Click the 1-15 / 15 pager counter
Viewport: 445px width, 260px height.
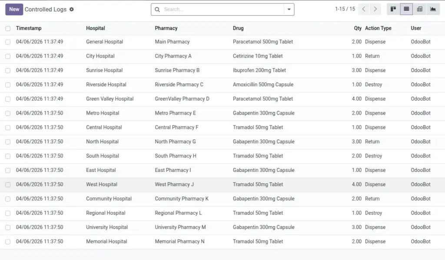345,9
